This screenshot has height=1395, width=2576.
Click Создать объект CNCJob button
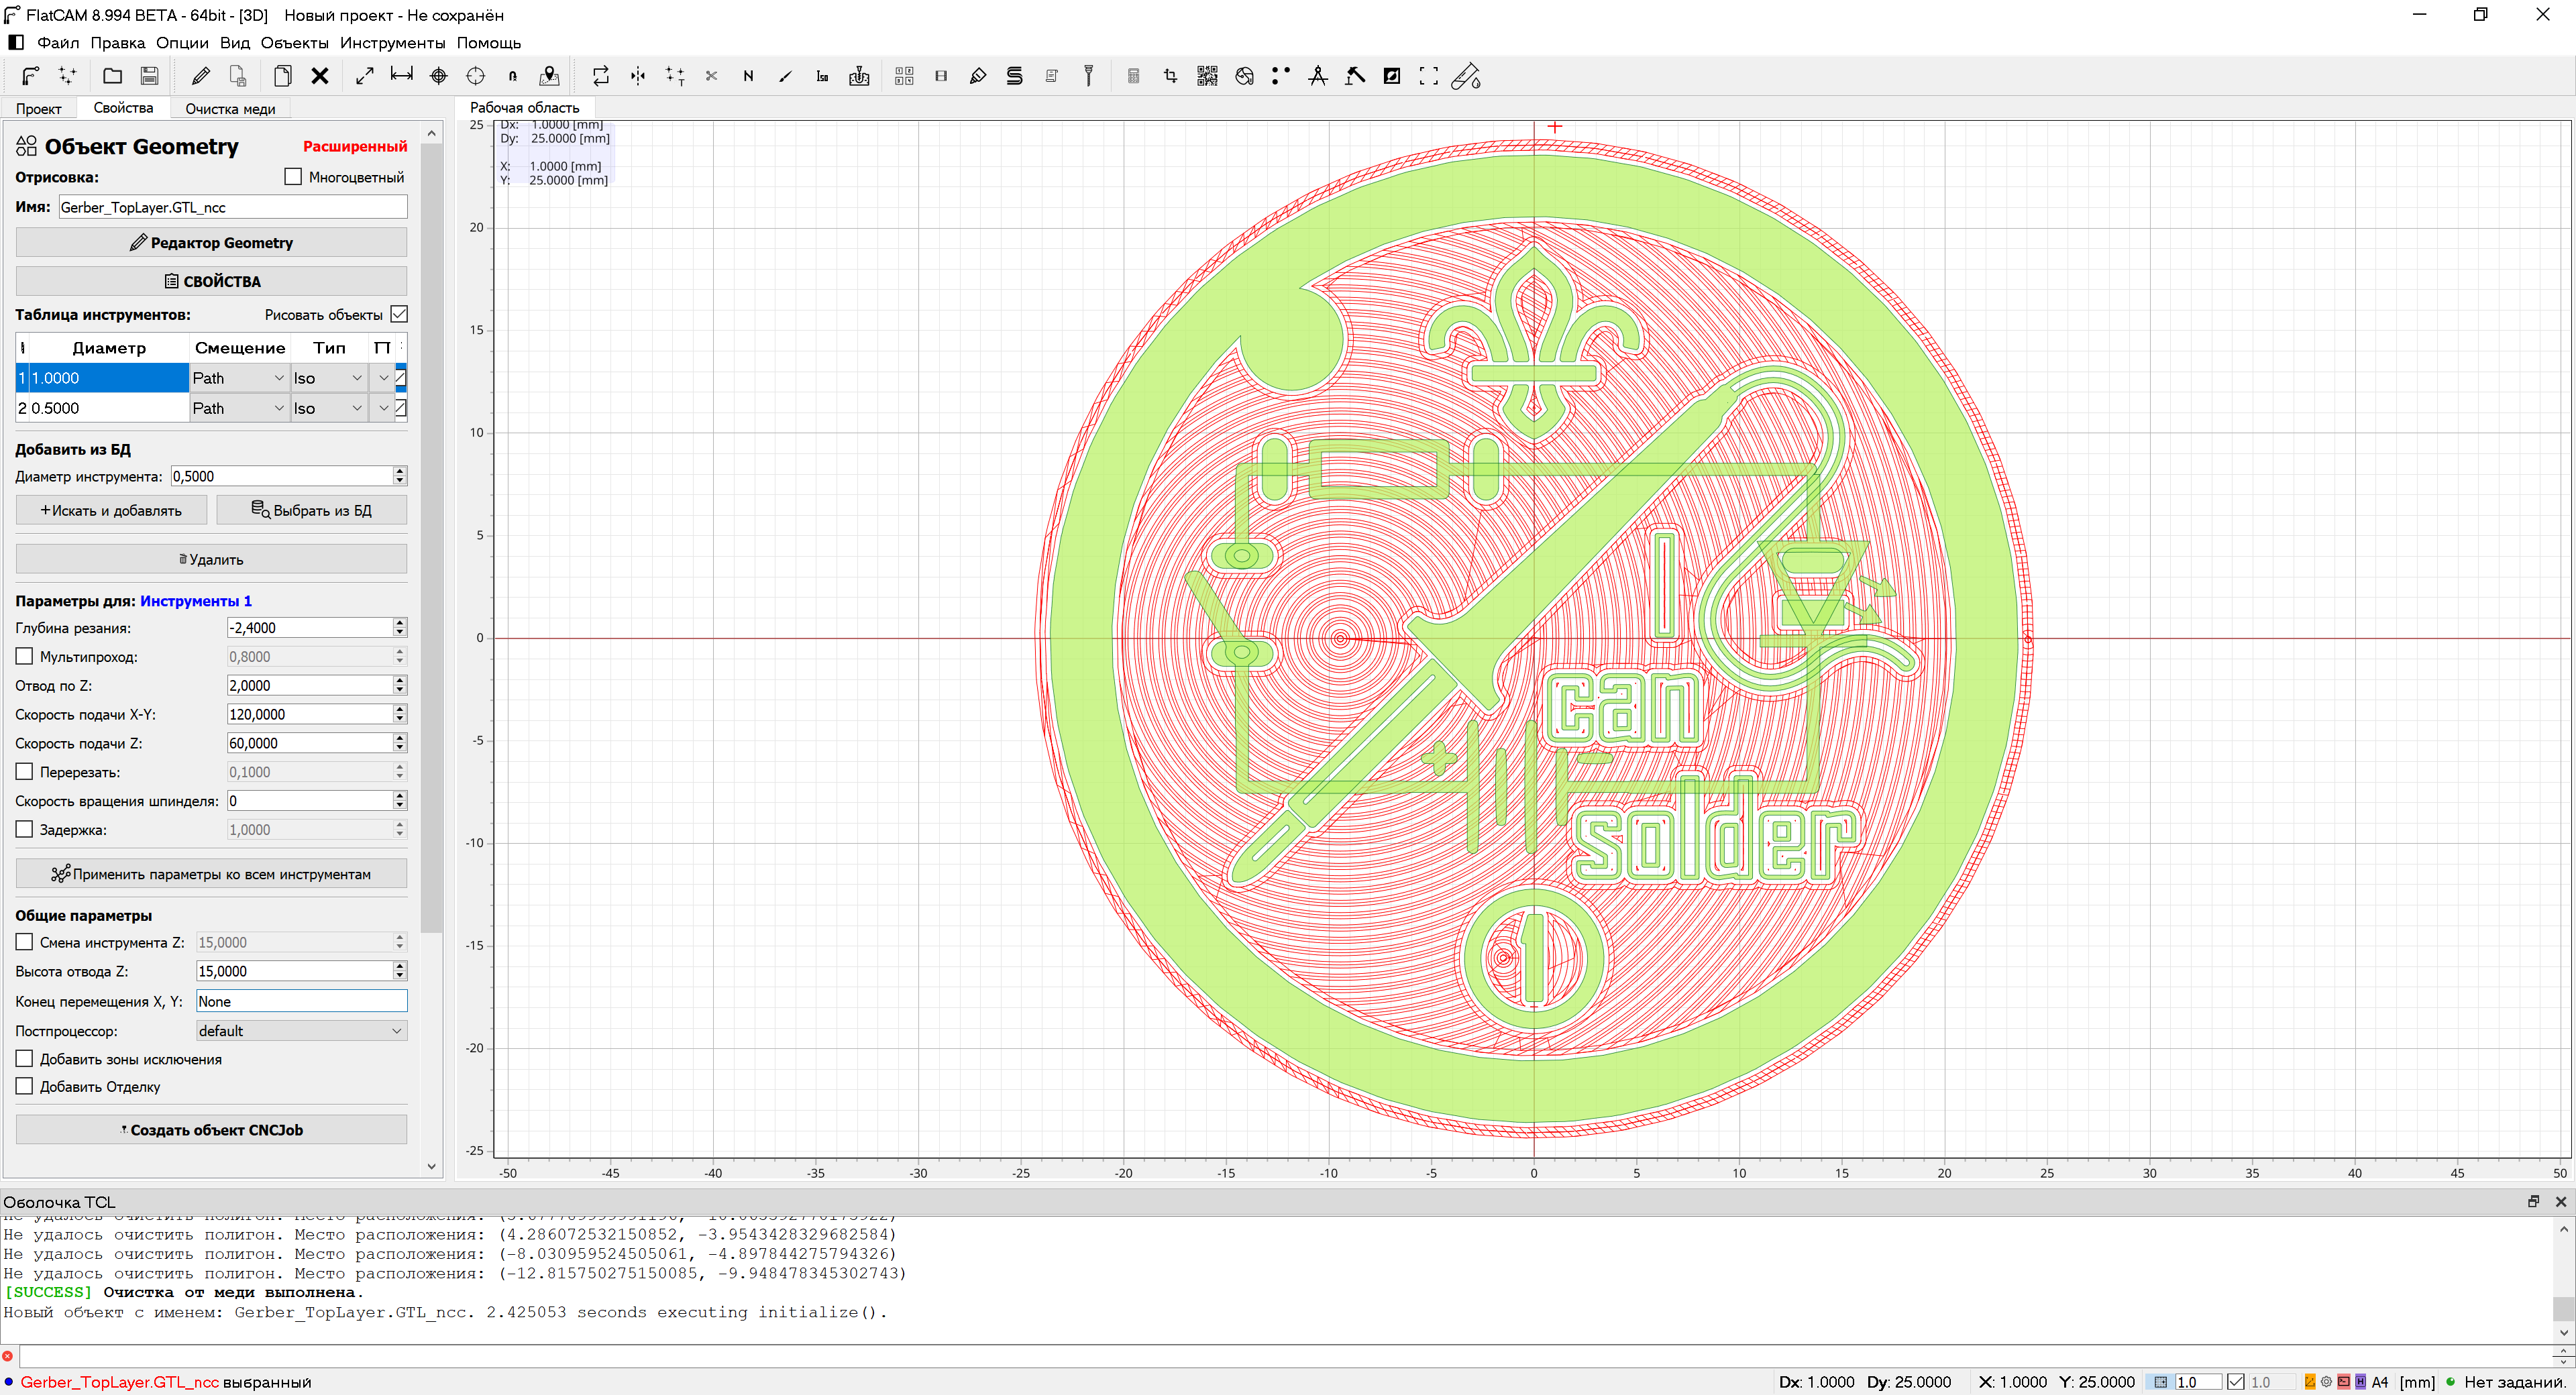pyautogui.click(x=211, y=1130)
